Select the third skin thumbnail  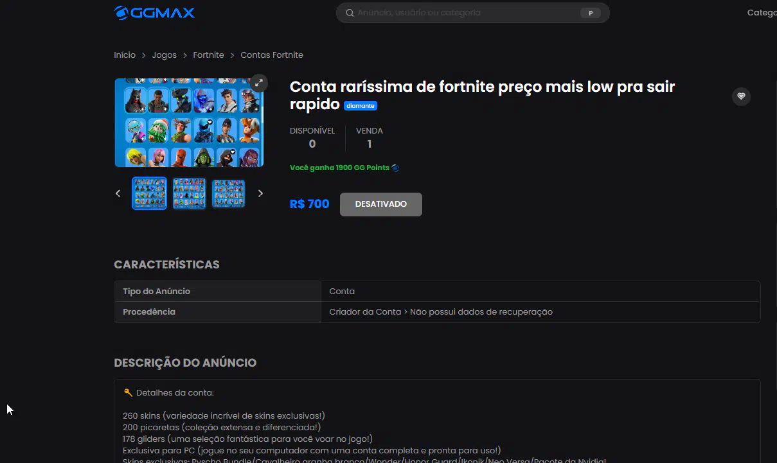pos(228,193)
